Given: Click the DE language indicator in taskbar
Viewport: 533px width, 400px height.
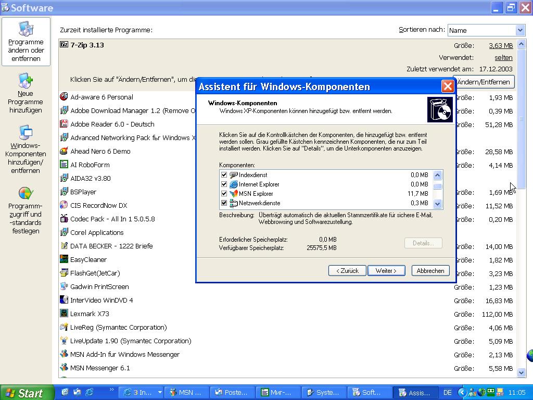Looking at the screenshot, I should click(x=447, y=393).
